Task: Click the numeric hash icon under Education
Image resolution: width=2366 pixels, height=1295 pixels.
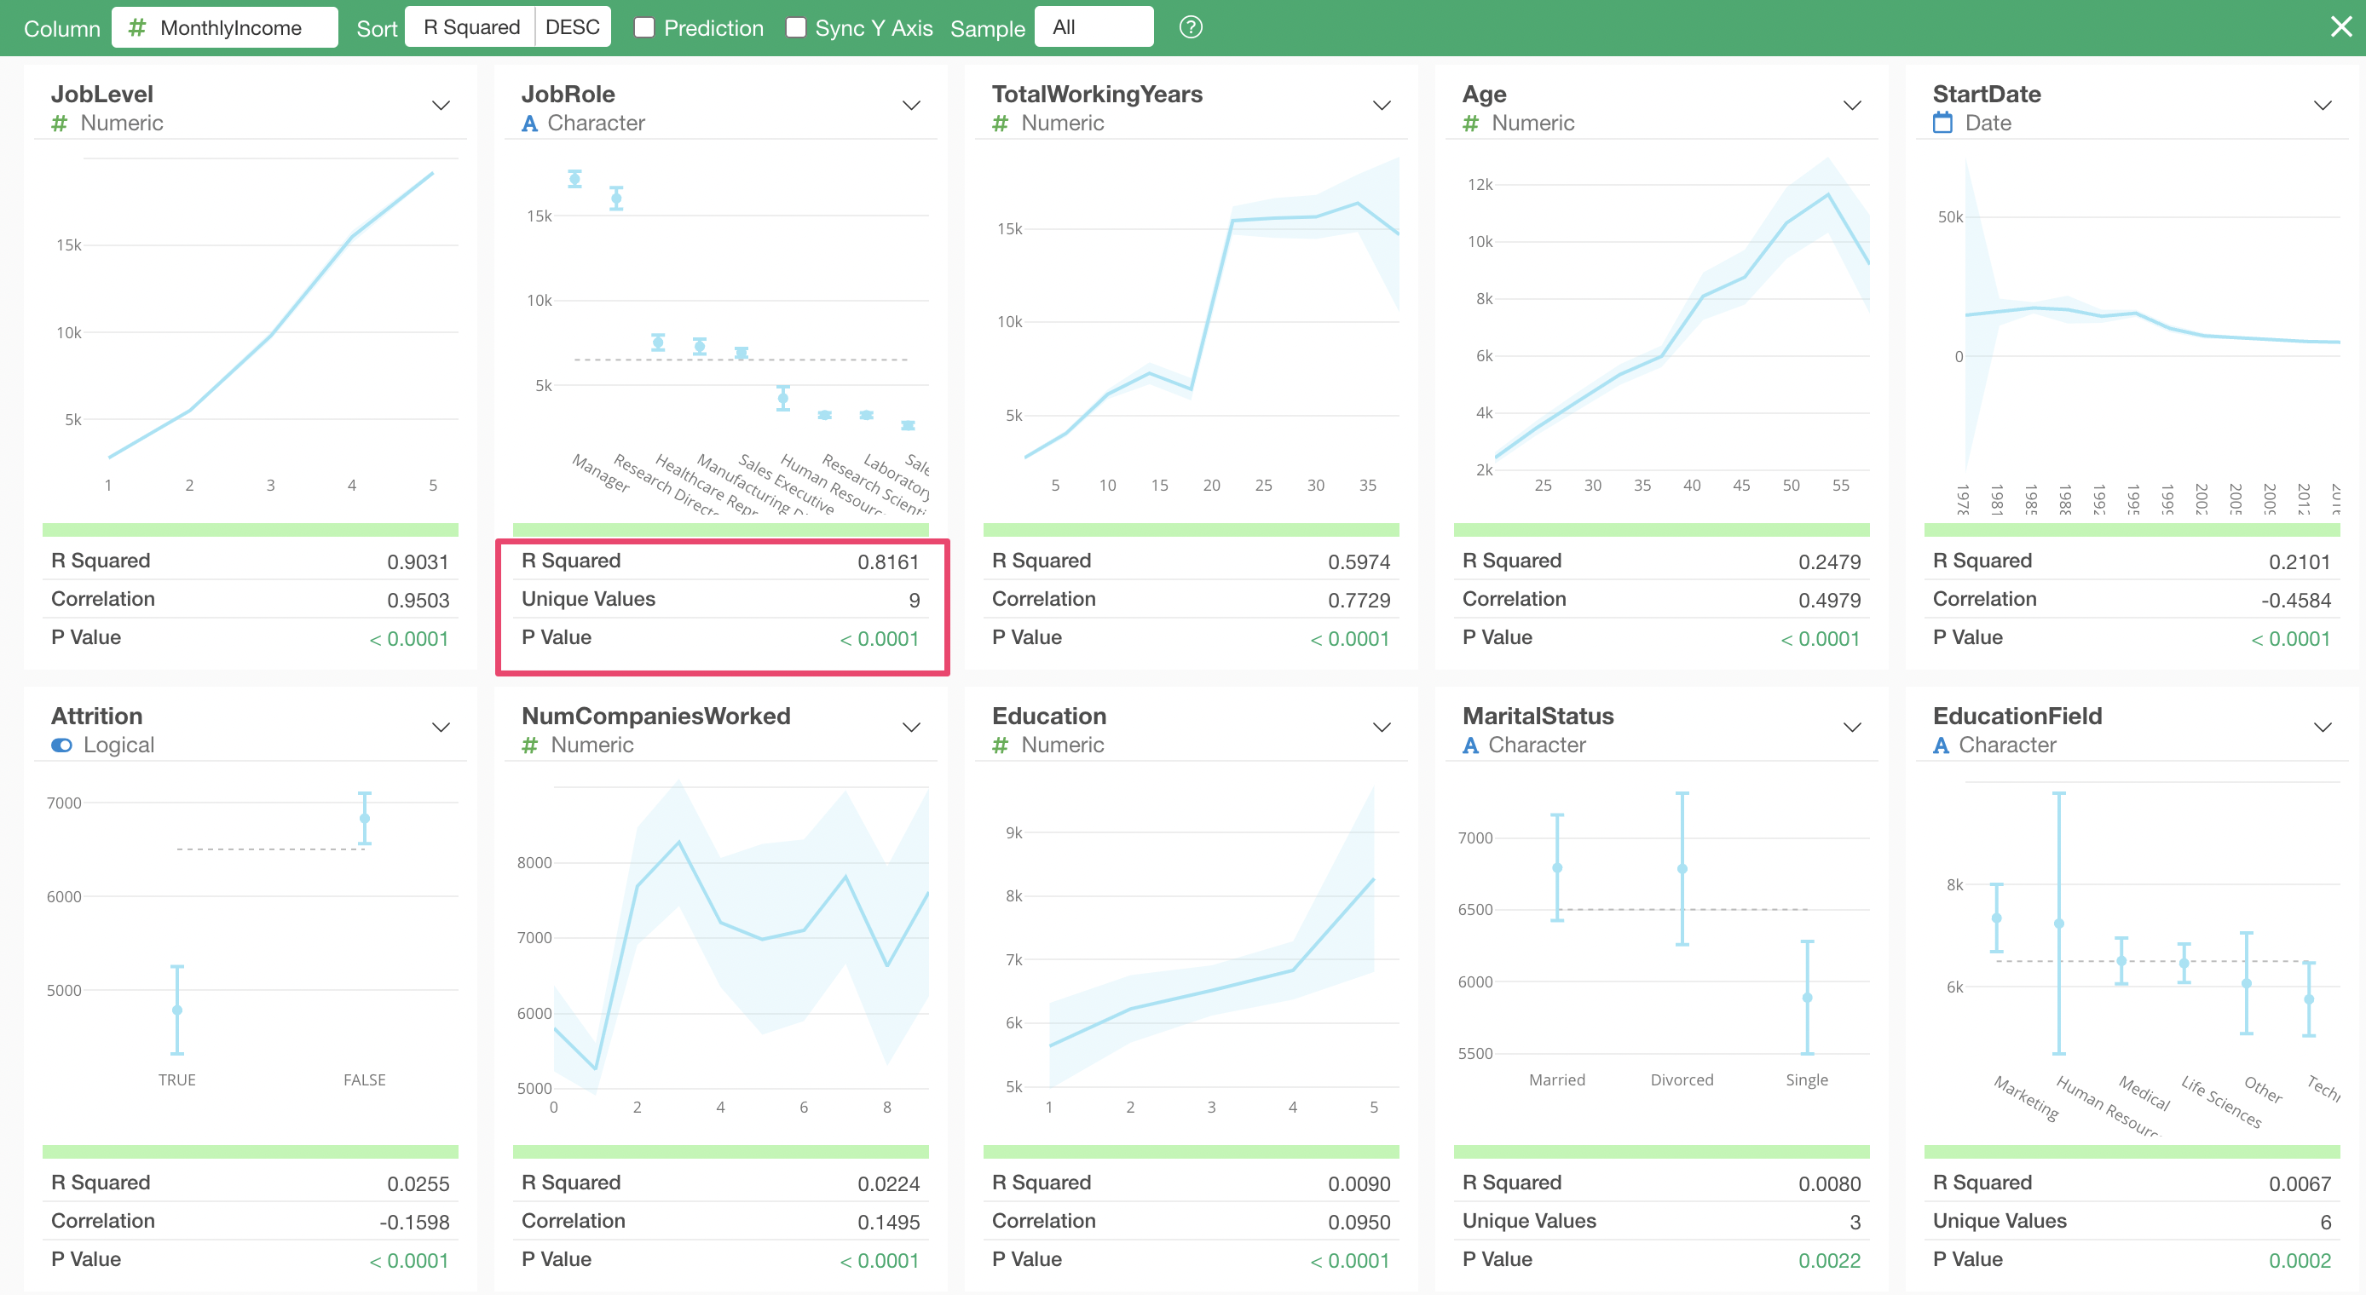Action: coord(1001,745)
